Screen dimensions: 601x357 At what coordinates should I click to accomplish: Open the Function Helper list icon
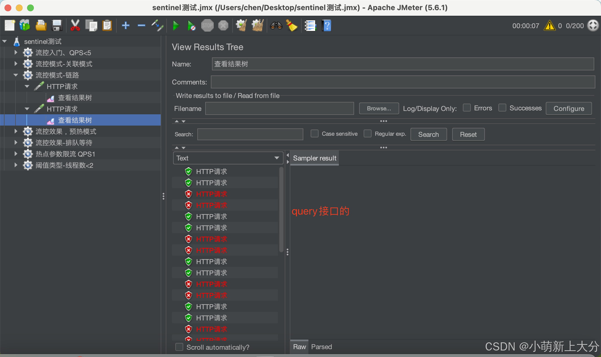(x=310, y=26)
